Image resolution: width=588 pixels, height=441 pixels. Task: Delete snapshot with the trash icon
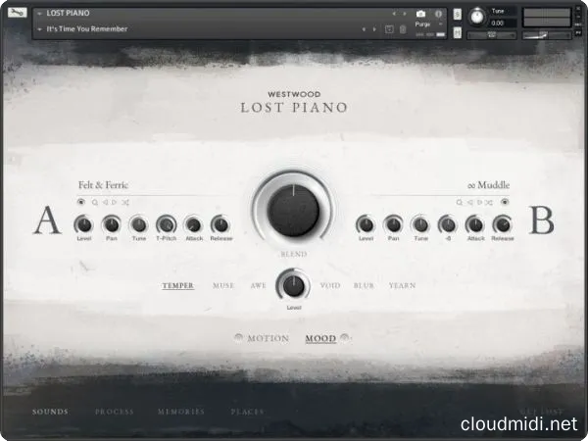pyautogui.click(x=403, y=29)
